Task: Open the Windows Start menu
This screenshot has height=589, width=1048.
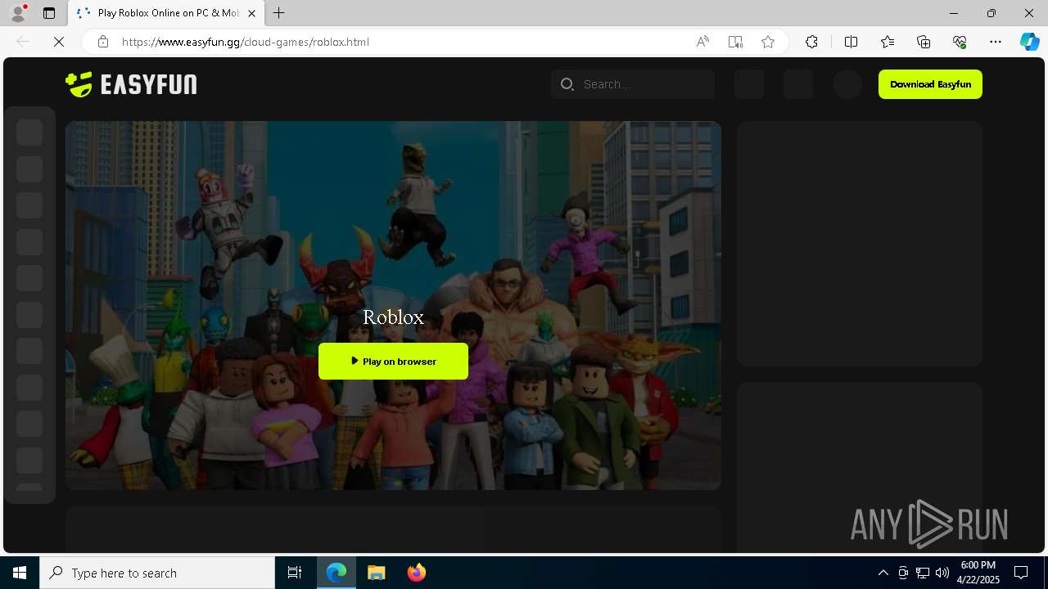Action: coord(20,573)
